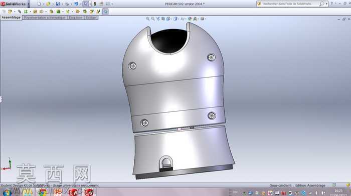Click the Apply Scene icon

tap(195, 19)
